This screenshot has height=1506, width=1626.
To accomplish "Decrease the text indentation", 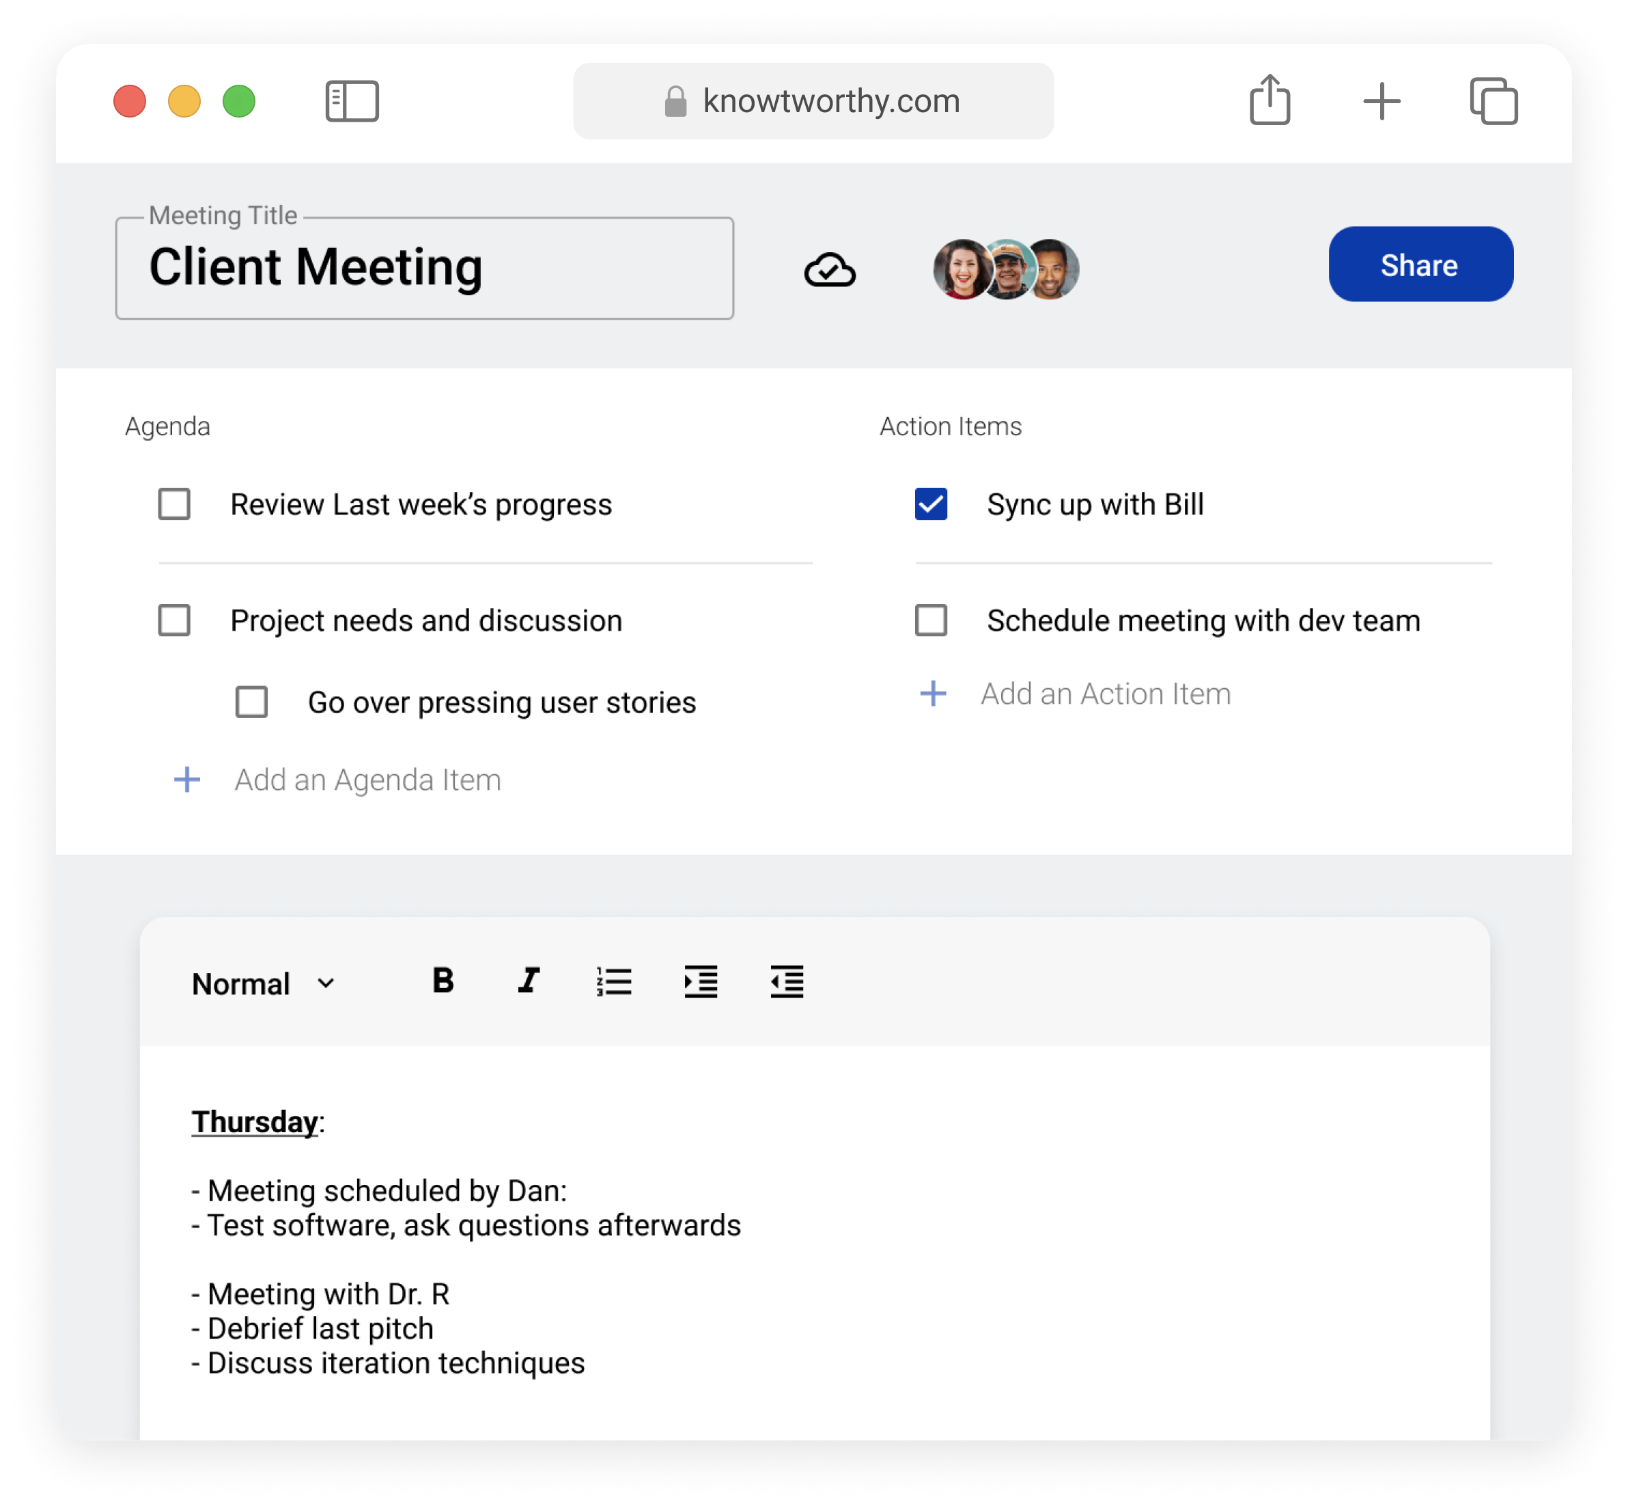I will [786, 982].
